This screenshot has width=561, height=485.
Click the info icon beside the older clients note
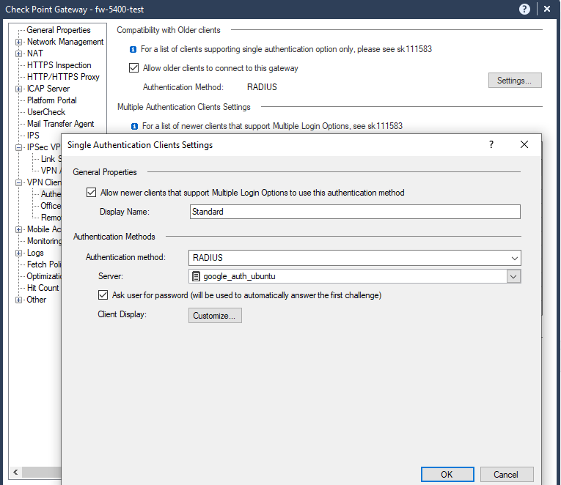pyautogui.click(x=133, y=50)
